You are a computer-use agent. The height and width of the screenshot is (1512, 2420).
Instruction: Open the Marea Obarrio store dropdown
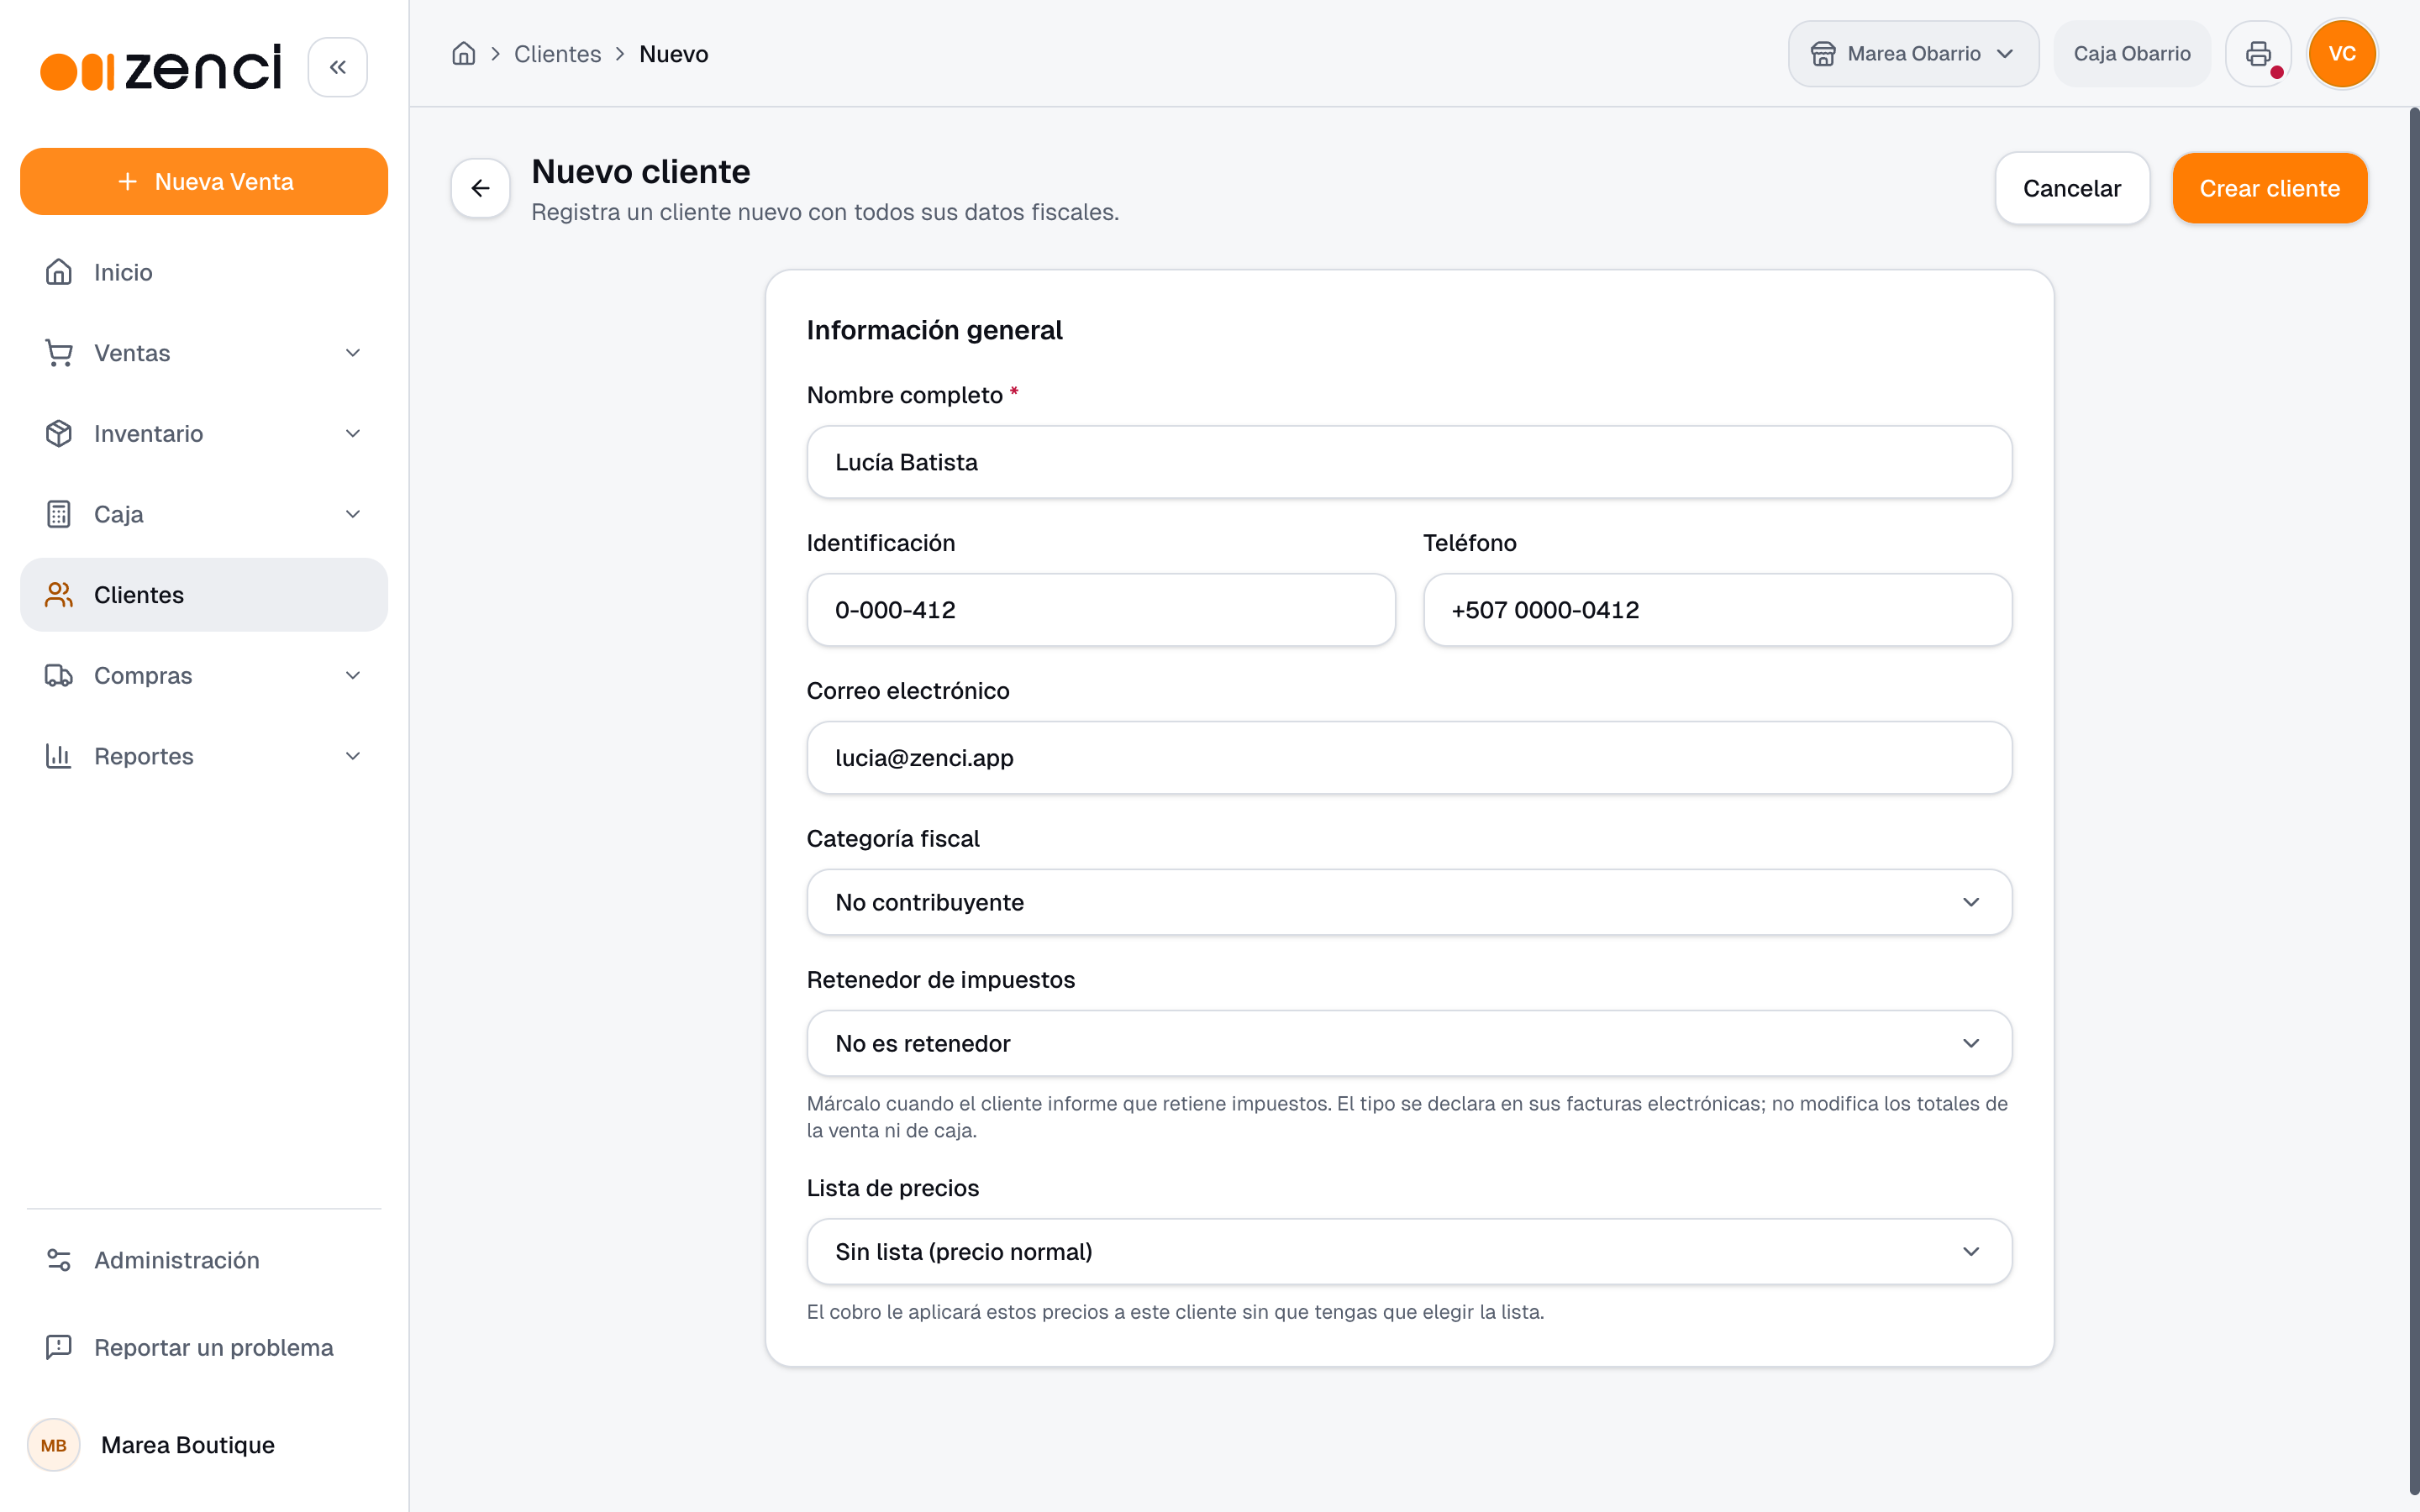(x=1913, y=54)
